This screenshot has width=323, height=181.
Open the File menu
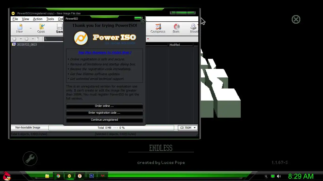15,19
